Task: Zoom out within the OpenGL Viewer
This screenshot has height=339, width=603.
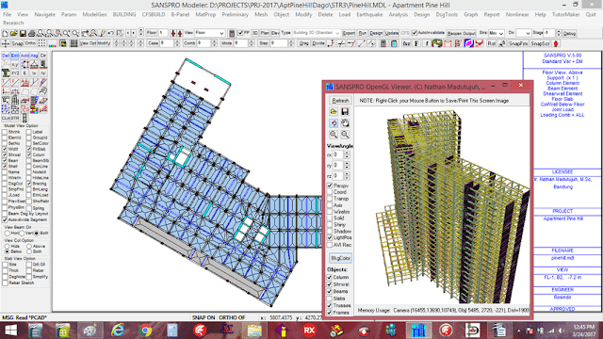Action: pyautogui.click(x=345, y=134)
